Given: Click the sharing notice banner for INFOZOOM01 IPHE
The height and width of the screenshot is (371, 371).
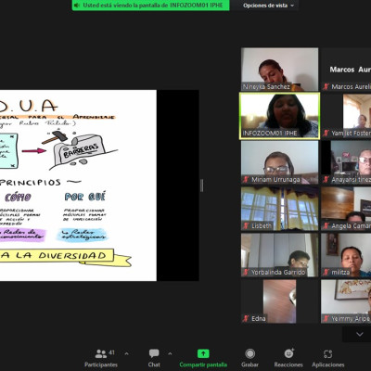Looking at the screenshot, I should pyautogui.click(x=151, y=6).
